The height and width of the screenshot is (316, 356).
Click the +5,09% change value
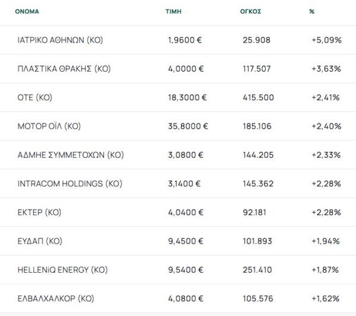[x=326, y=40]
